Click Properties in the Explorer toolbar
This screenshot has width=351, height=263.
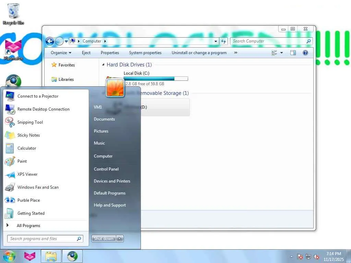[110, 53]
